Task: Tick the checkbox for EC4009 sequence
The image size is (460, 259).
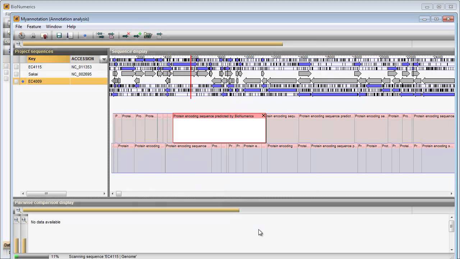Action: pos(16,81)
